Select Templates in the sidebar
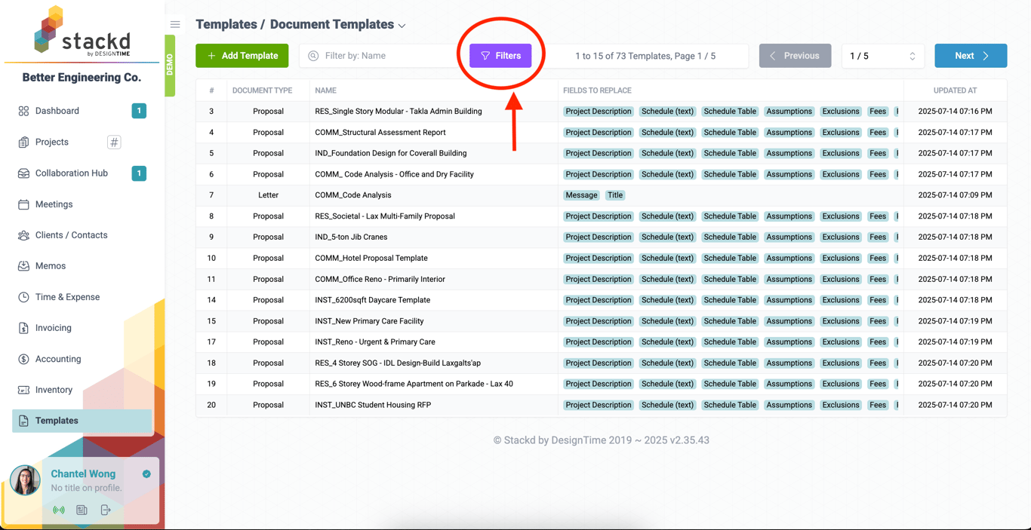This screenshot has height=530, width=1031. tap(82, 421)
